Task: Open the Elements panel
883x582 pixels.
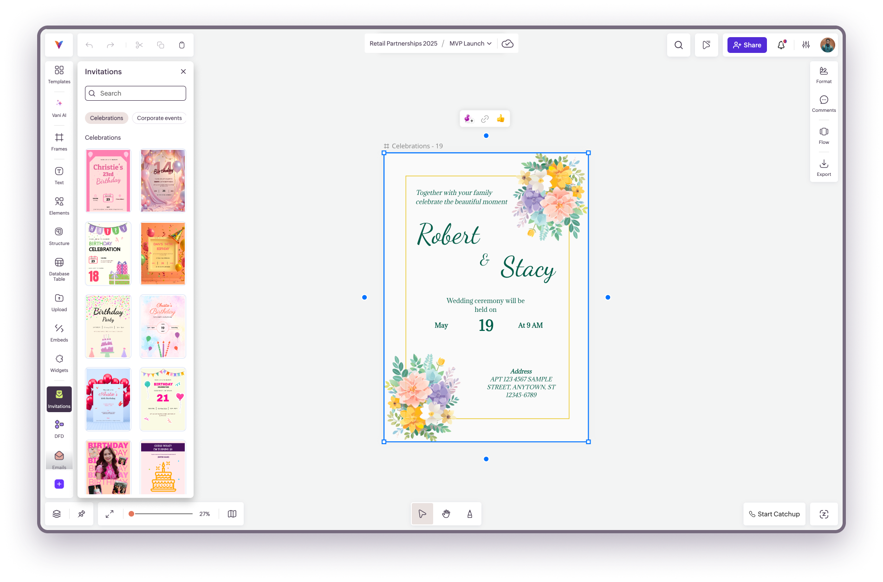Action: pyautogui.click(x=59, y=206)
